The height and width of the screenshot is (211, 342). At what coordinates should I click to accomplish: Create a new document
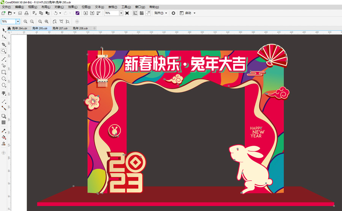click(3, 13)
